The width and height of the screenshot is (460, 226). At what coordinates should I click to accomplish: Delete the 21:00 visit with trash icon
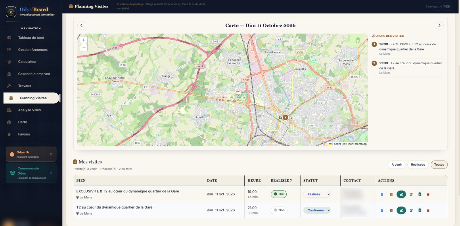pyautogui.click(x=428, y=210)
